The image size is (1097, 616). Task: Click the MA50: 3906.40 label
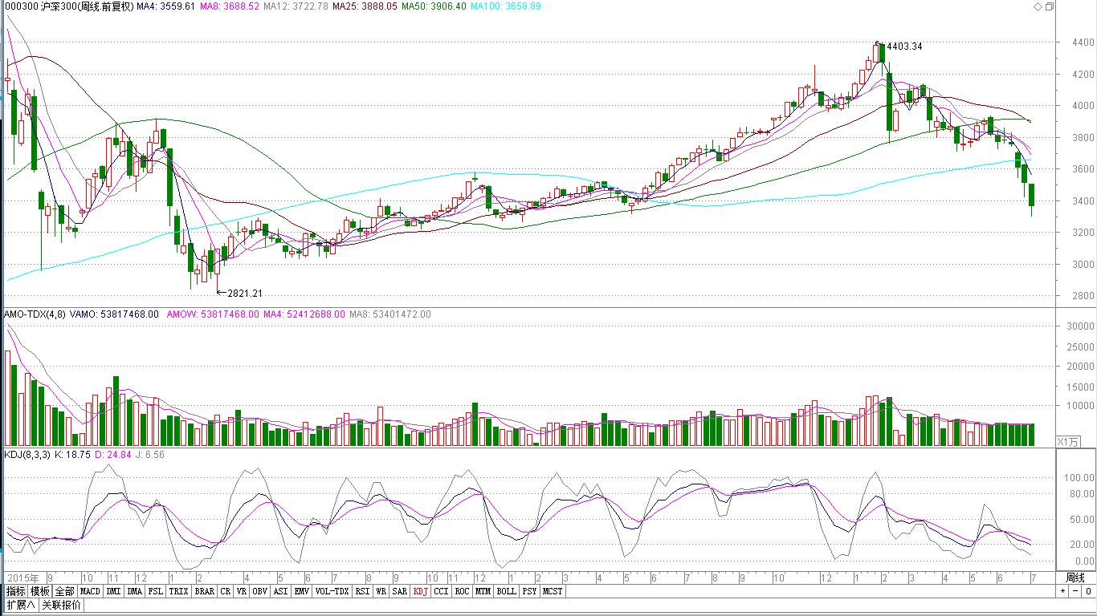coord(434,6)
